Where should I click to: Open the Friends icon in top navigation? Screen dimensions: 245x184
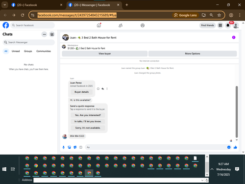tap(121, 26)
